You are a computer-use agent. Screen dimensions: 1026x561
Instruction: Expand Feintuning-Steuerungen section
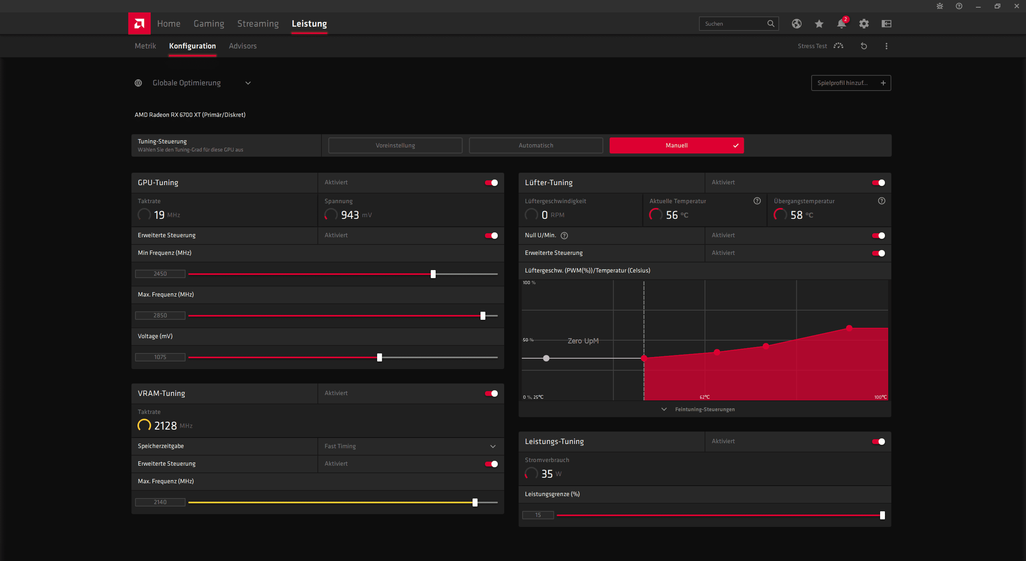point(699,409)
